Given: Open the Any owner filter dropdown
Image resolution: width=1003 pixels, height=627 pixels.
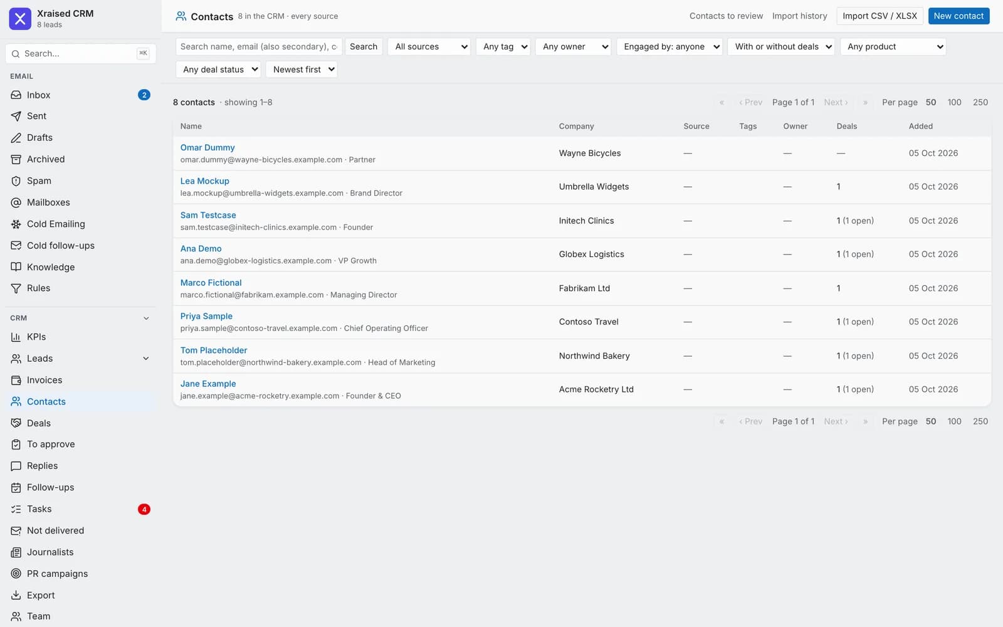Looking at the screenshot, I should 574,46.
